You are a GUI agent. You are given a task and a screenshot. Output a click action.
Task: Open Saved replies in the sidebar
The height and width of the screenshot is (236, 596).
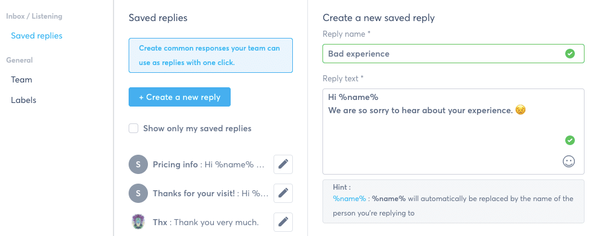36,36
